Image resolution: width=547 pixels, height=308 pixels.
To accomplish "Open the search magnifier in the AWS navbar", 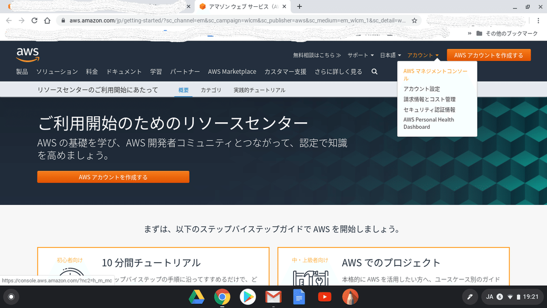I will point(374,72).
